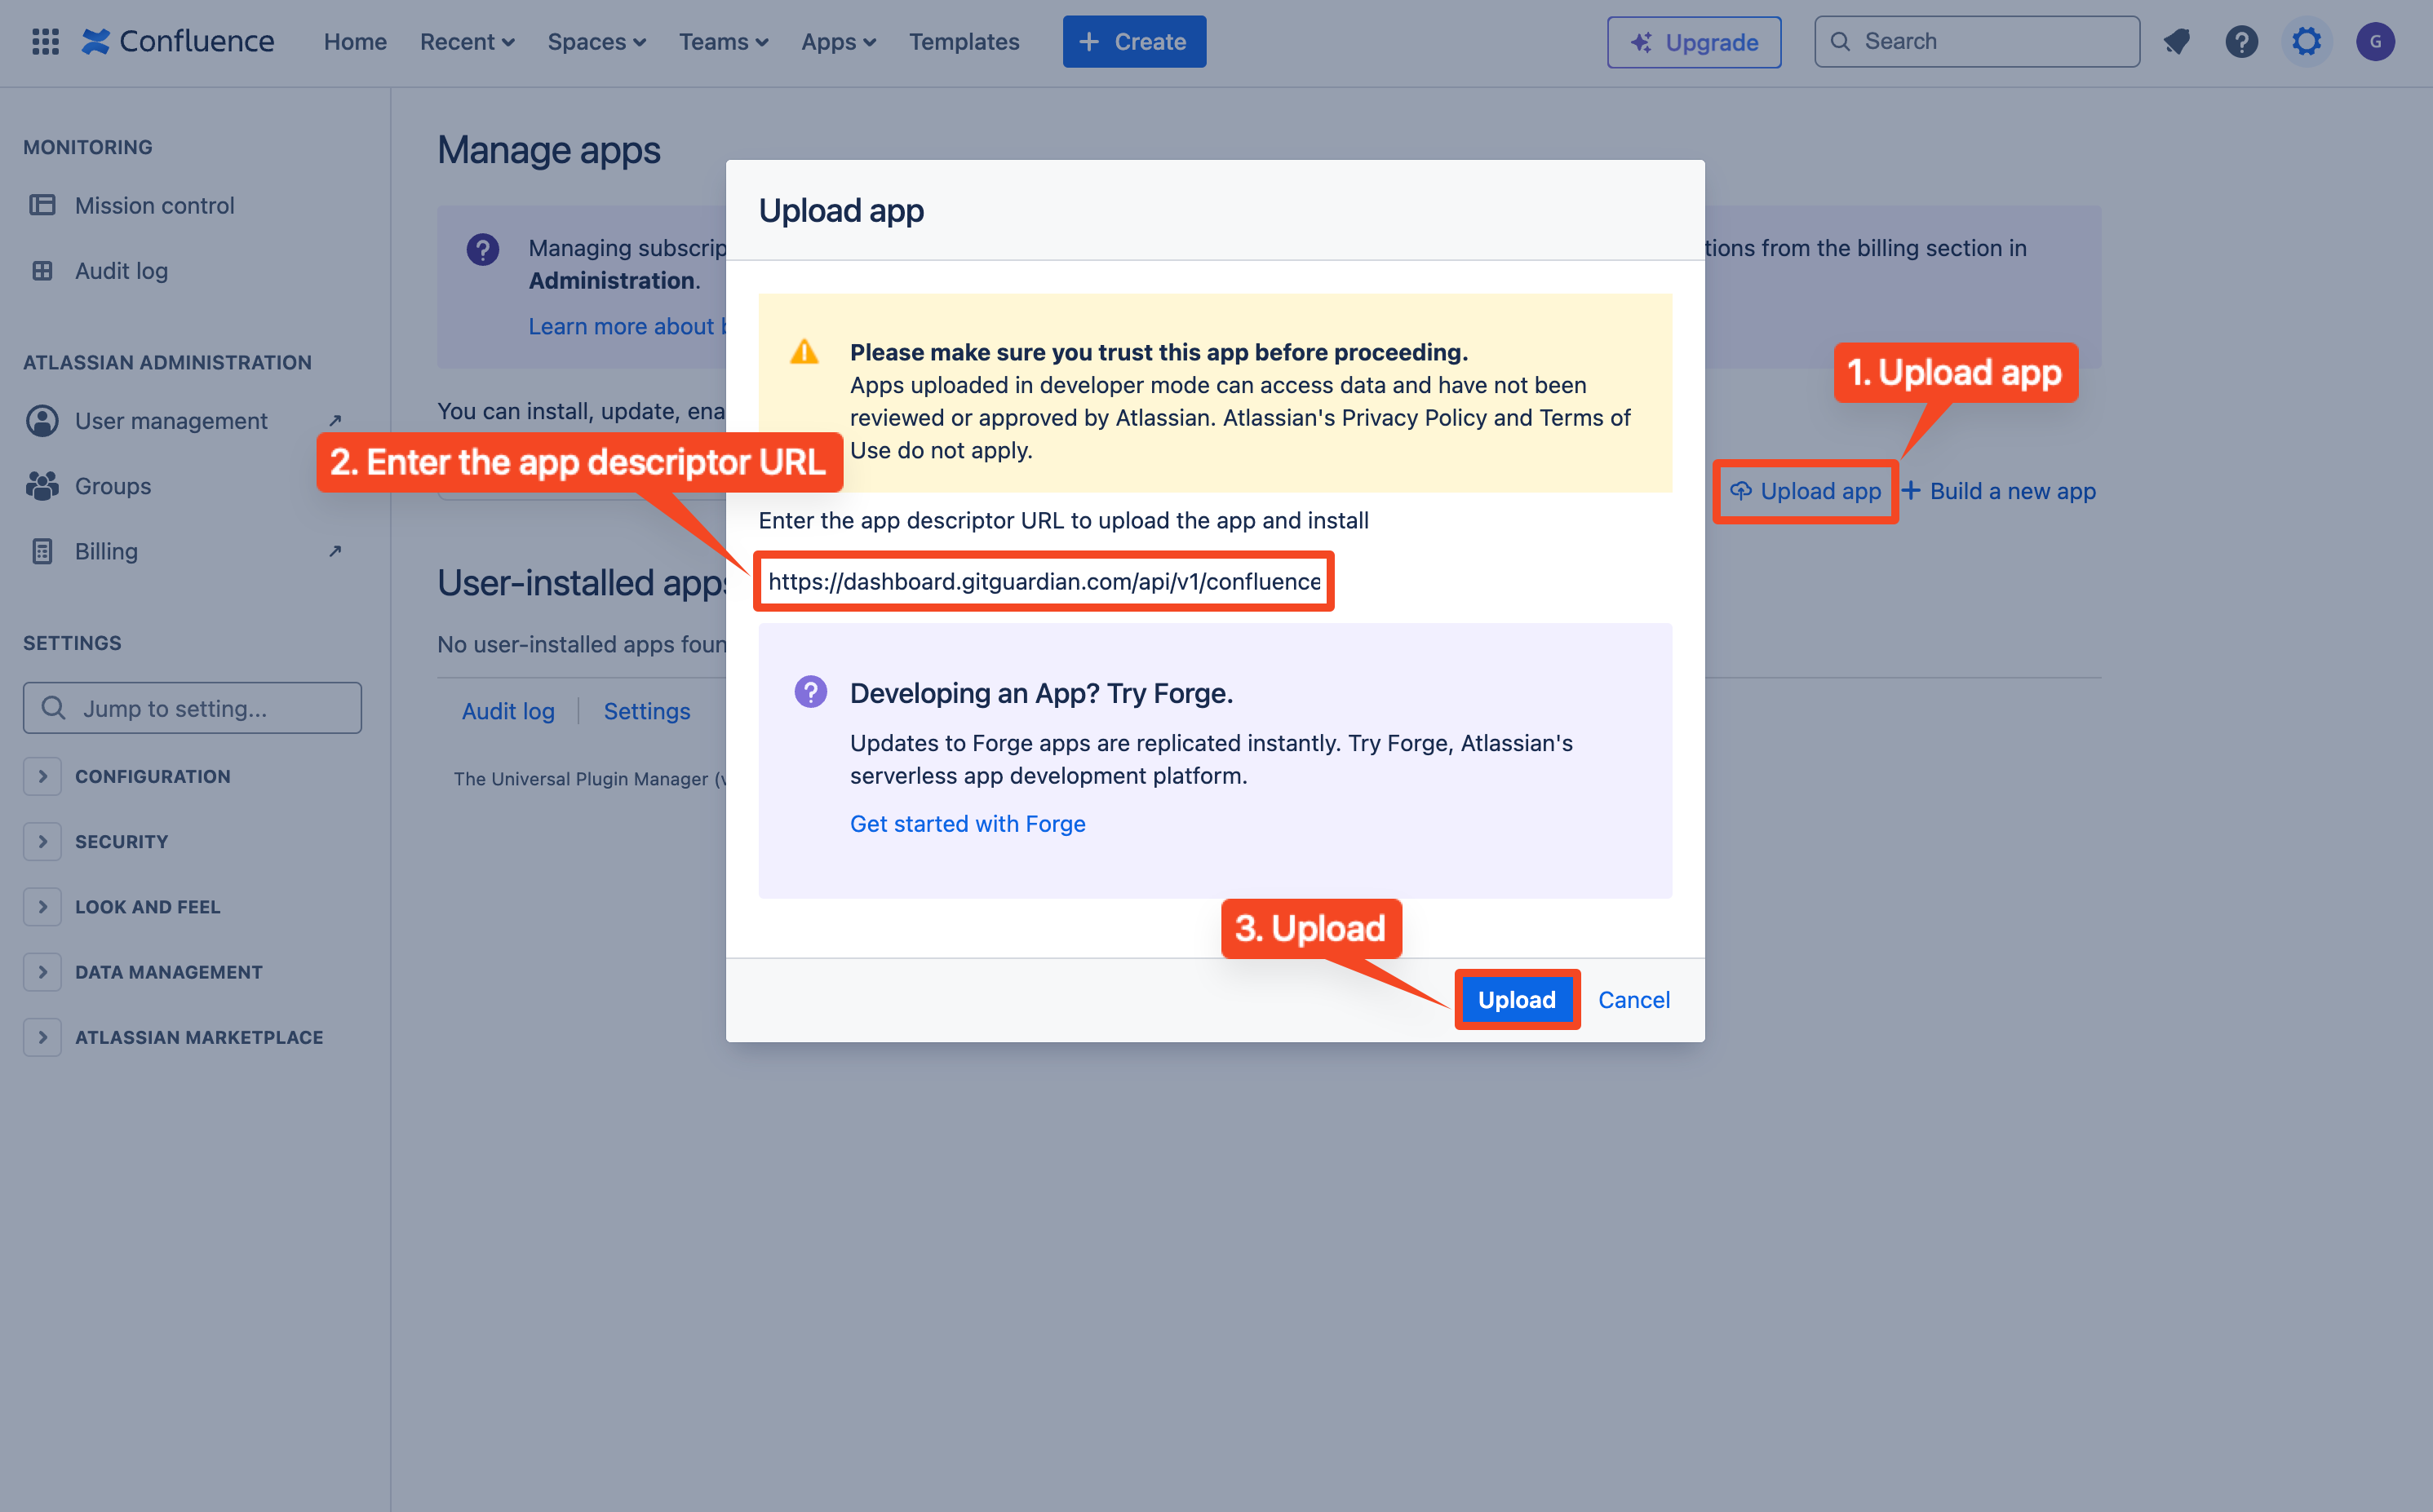2433x1512 pixels.
Task: Open the notifications bell icon
Action: (x=2178, y=40)
